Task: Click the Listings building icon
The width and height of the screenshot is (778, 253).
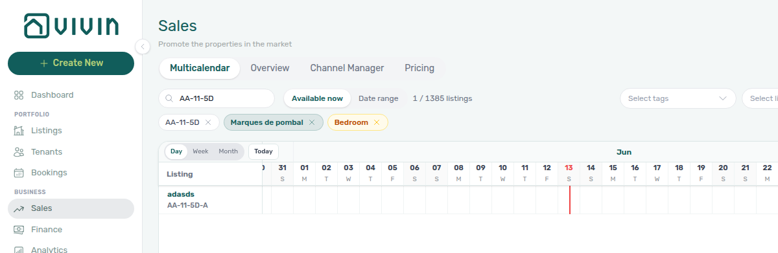Action: pyautogui.click(x=19, y=131)
